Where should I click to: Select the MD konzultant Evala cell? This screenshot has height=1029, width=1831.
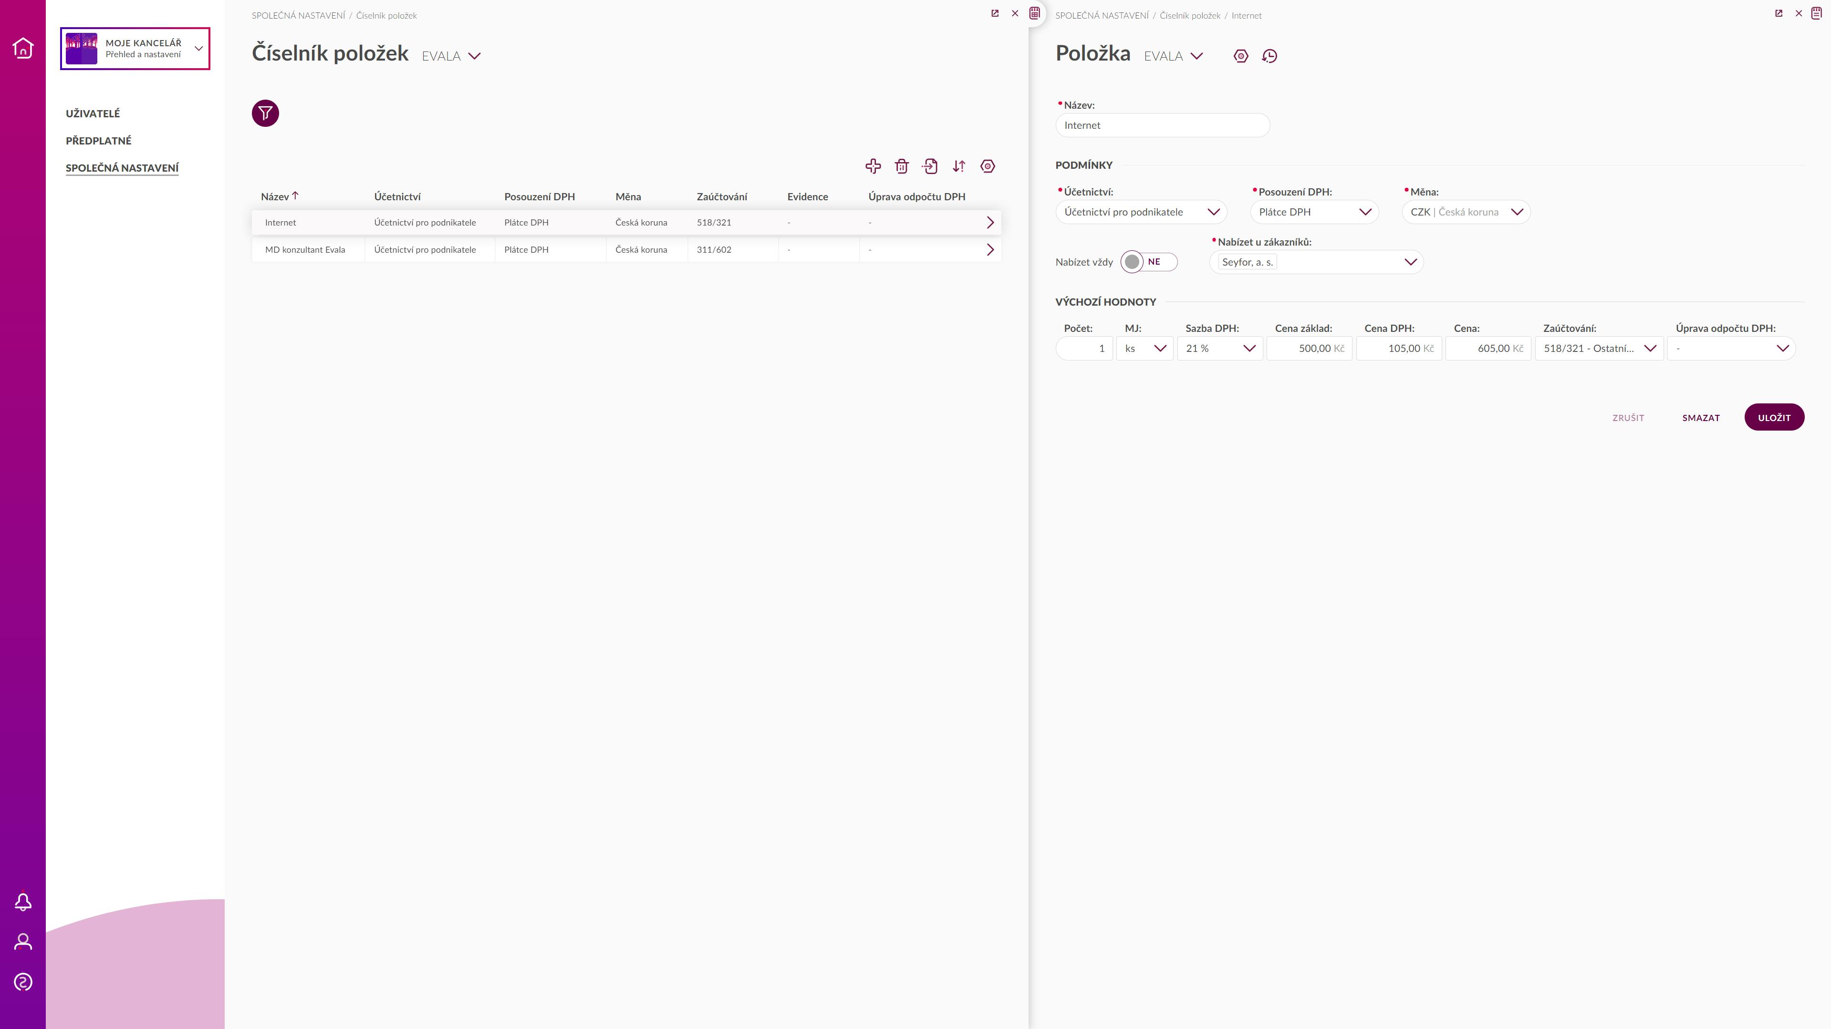(308, 249)
